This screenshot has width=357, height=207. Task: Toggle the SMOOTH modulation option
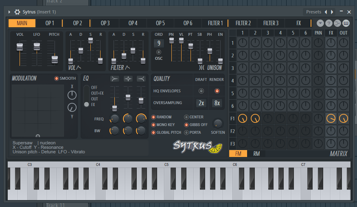coord(57,78)
